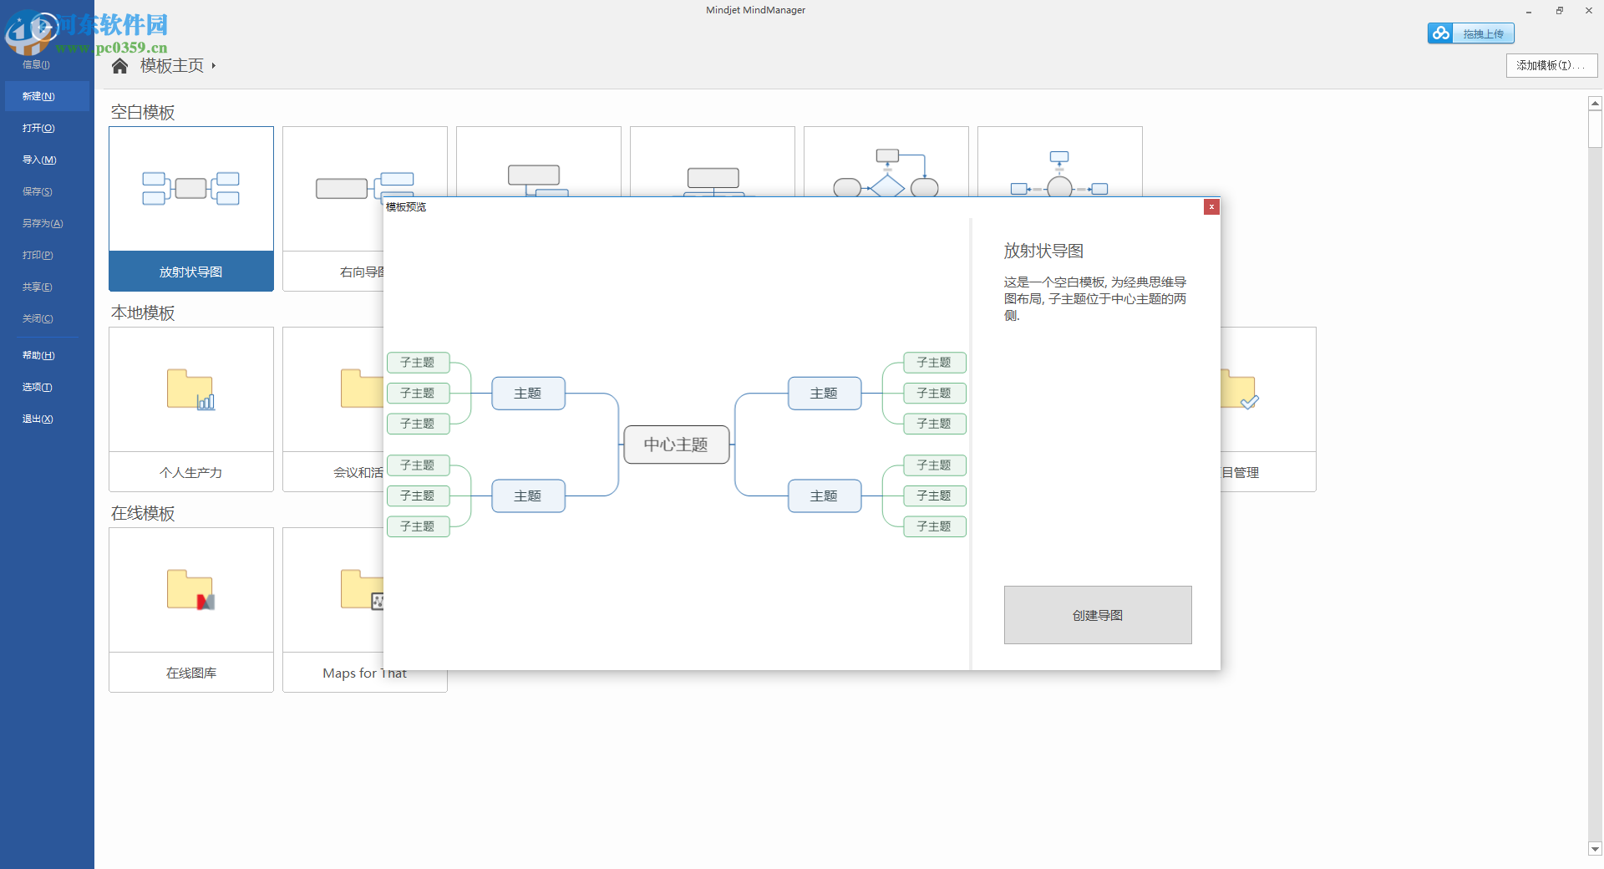Expand the breadcrumb arrow after 模板主页

coord(213,66)
